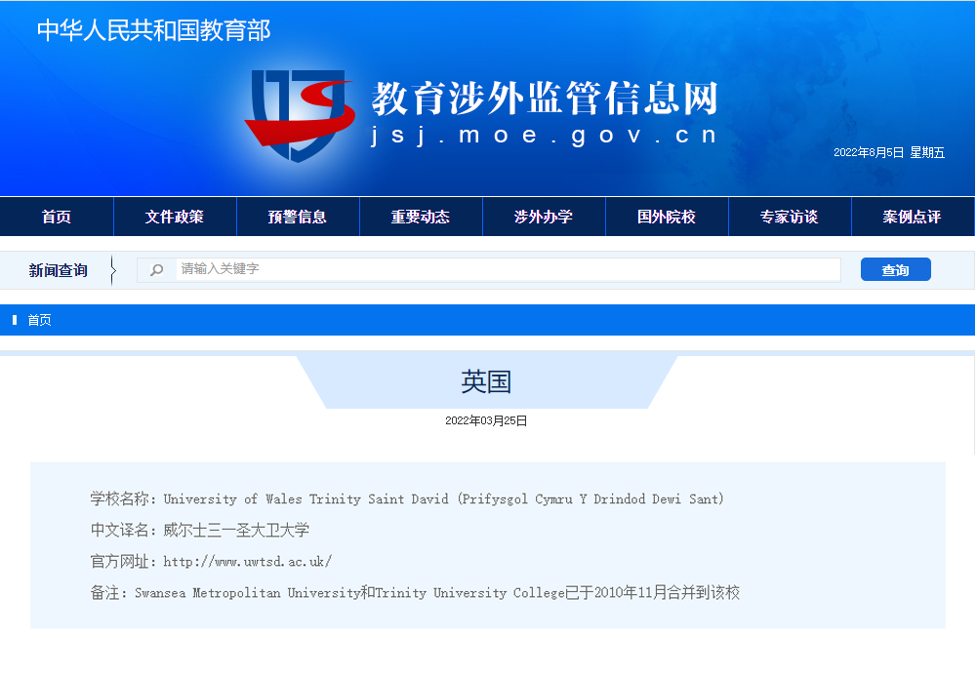Open the 国外院校 menu item
Viewport: 977px width, 676px height.
(x=667, y=217)
